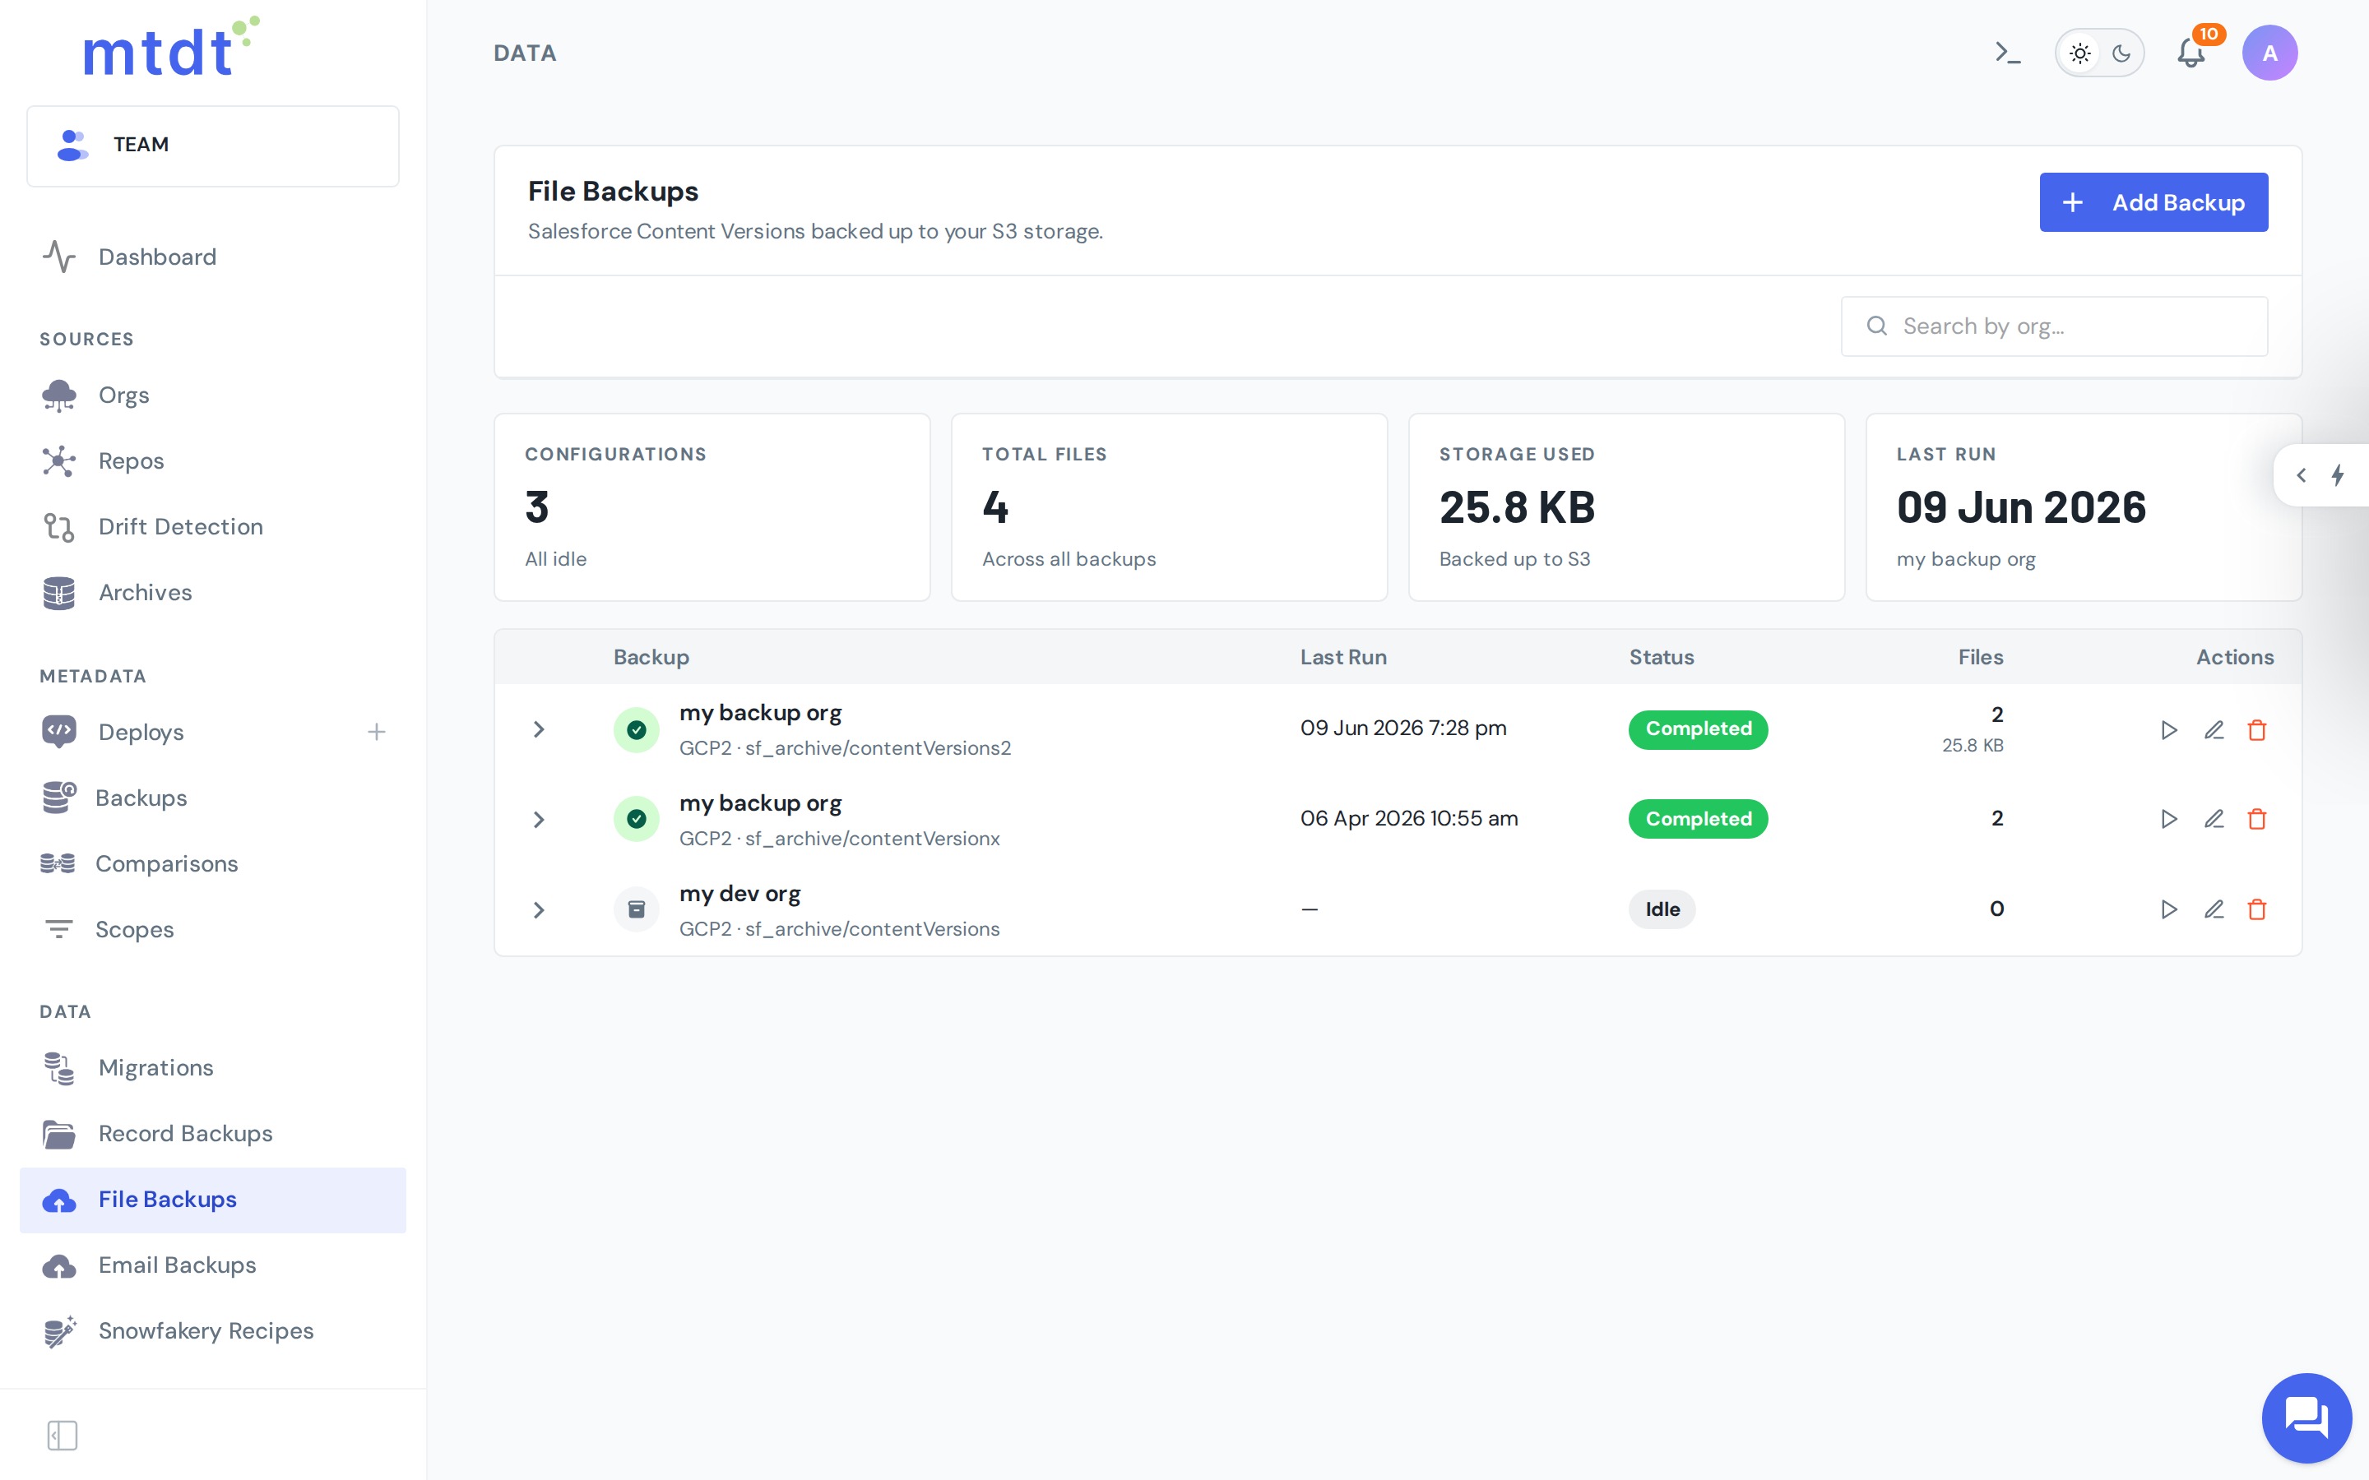This screenshot has height=1480, width=2369.
Task: Click archive icon of my dev org row
Action: pos(637,909)
